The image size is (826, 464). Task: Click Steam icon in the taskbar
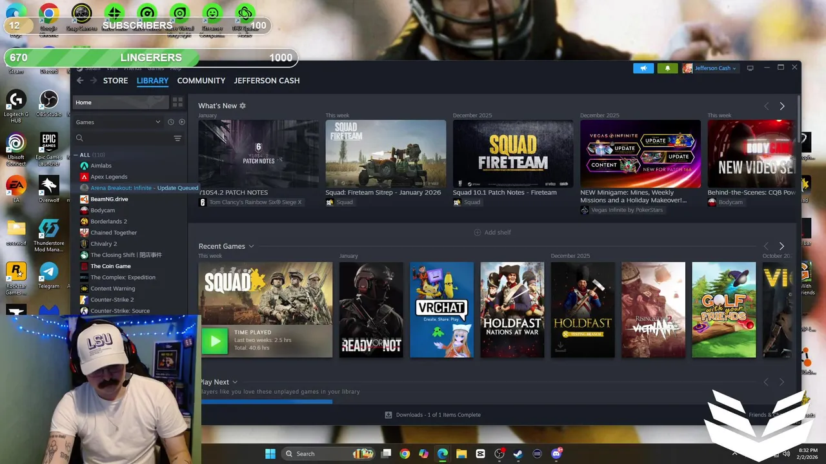[x=518, y=454]
